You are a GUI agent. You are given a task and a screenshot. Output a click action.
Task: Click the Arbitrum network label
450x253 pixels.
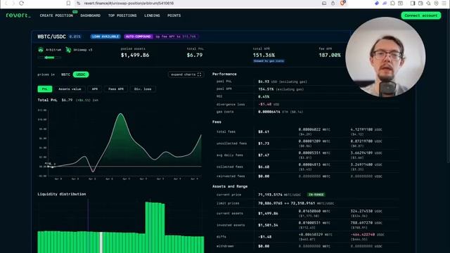[x=53, y=50]
